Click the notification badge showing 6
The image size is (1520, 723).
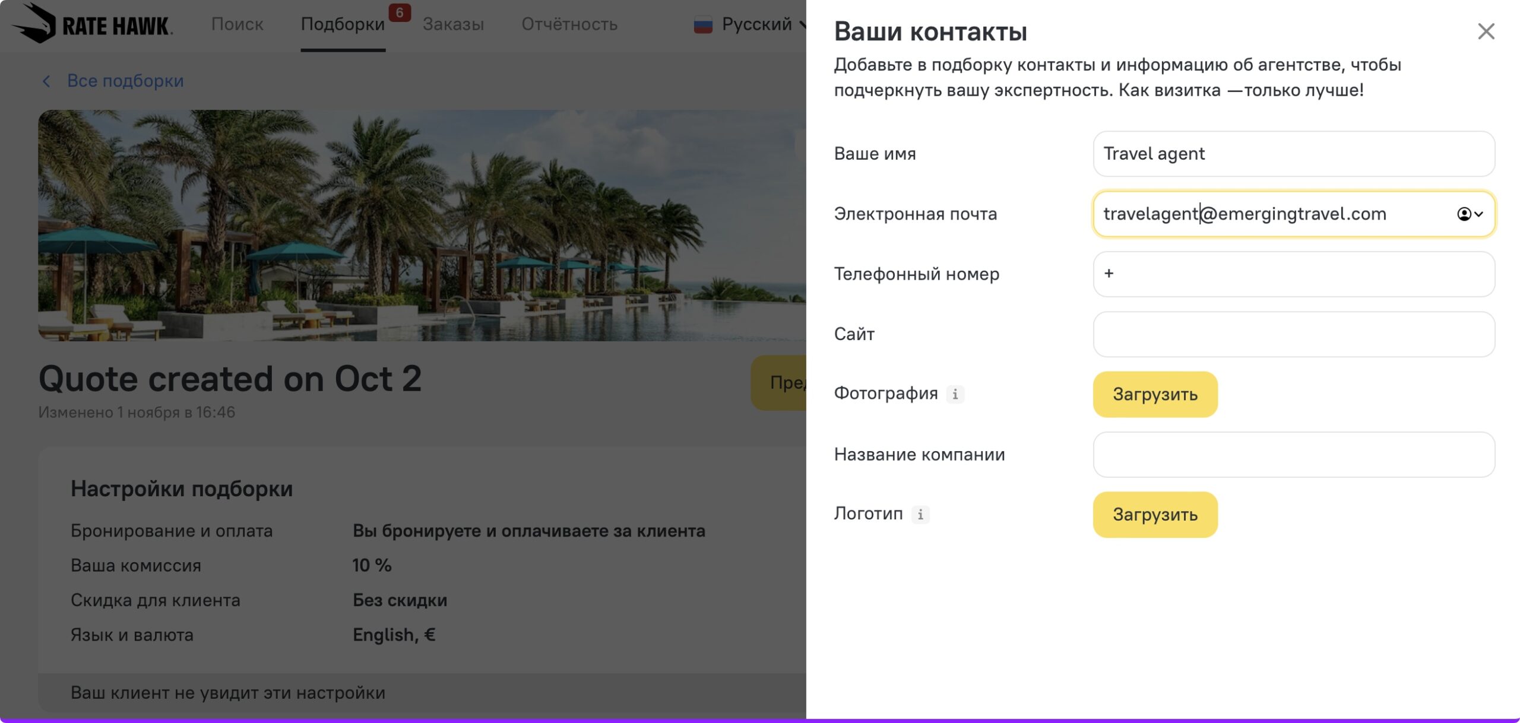coord(400,12)
